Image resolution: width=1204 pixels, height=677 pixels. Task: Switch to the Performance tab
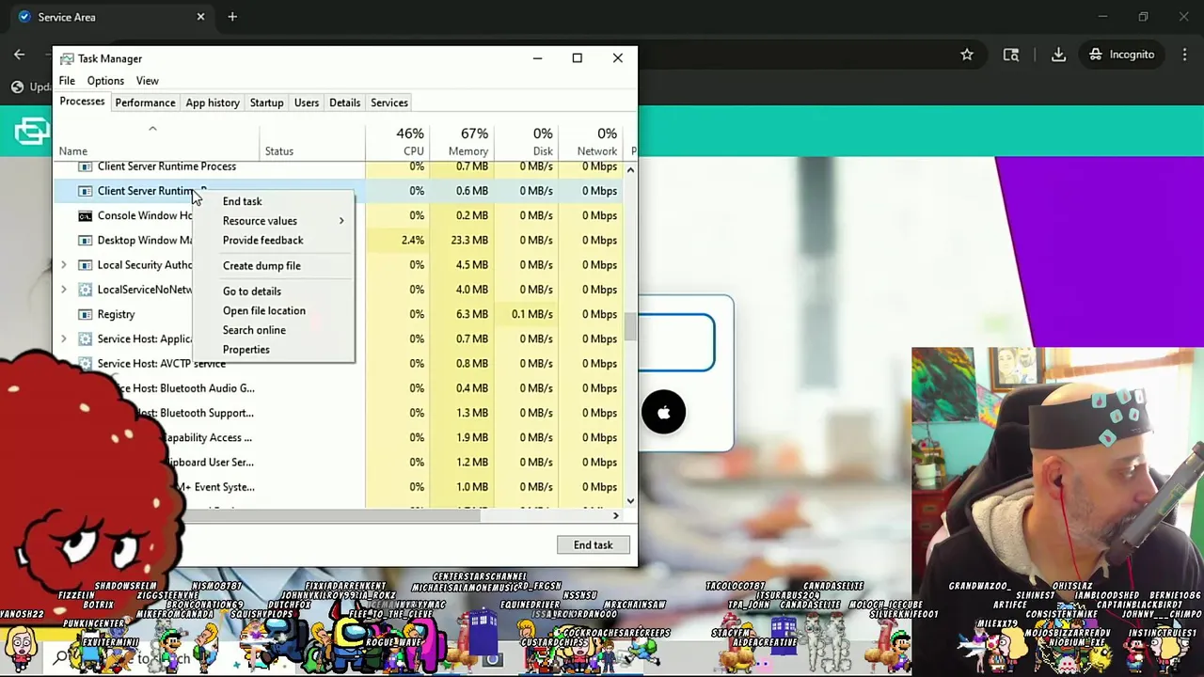[x=145, y=102]
